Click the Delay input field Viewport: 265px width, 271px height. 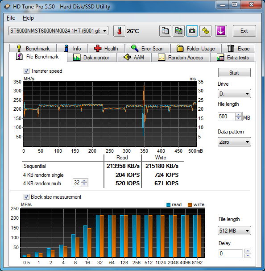pyautogui.click(x=231, y=254)
